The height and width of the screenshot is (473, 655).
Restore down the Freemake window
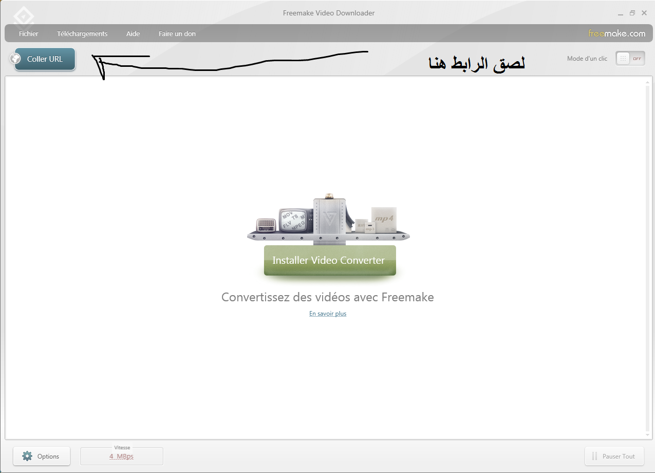click(632, 13)
